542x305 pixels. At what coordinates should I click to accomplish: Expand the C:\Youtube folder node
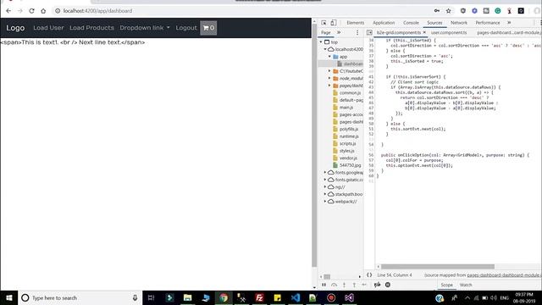tap(329, 71)
